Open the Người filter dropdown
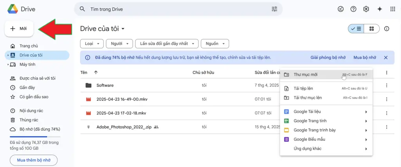401x167 pixels. pos(119,44)
